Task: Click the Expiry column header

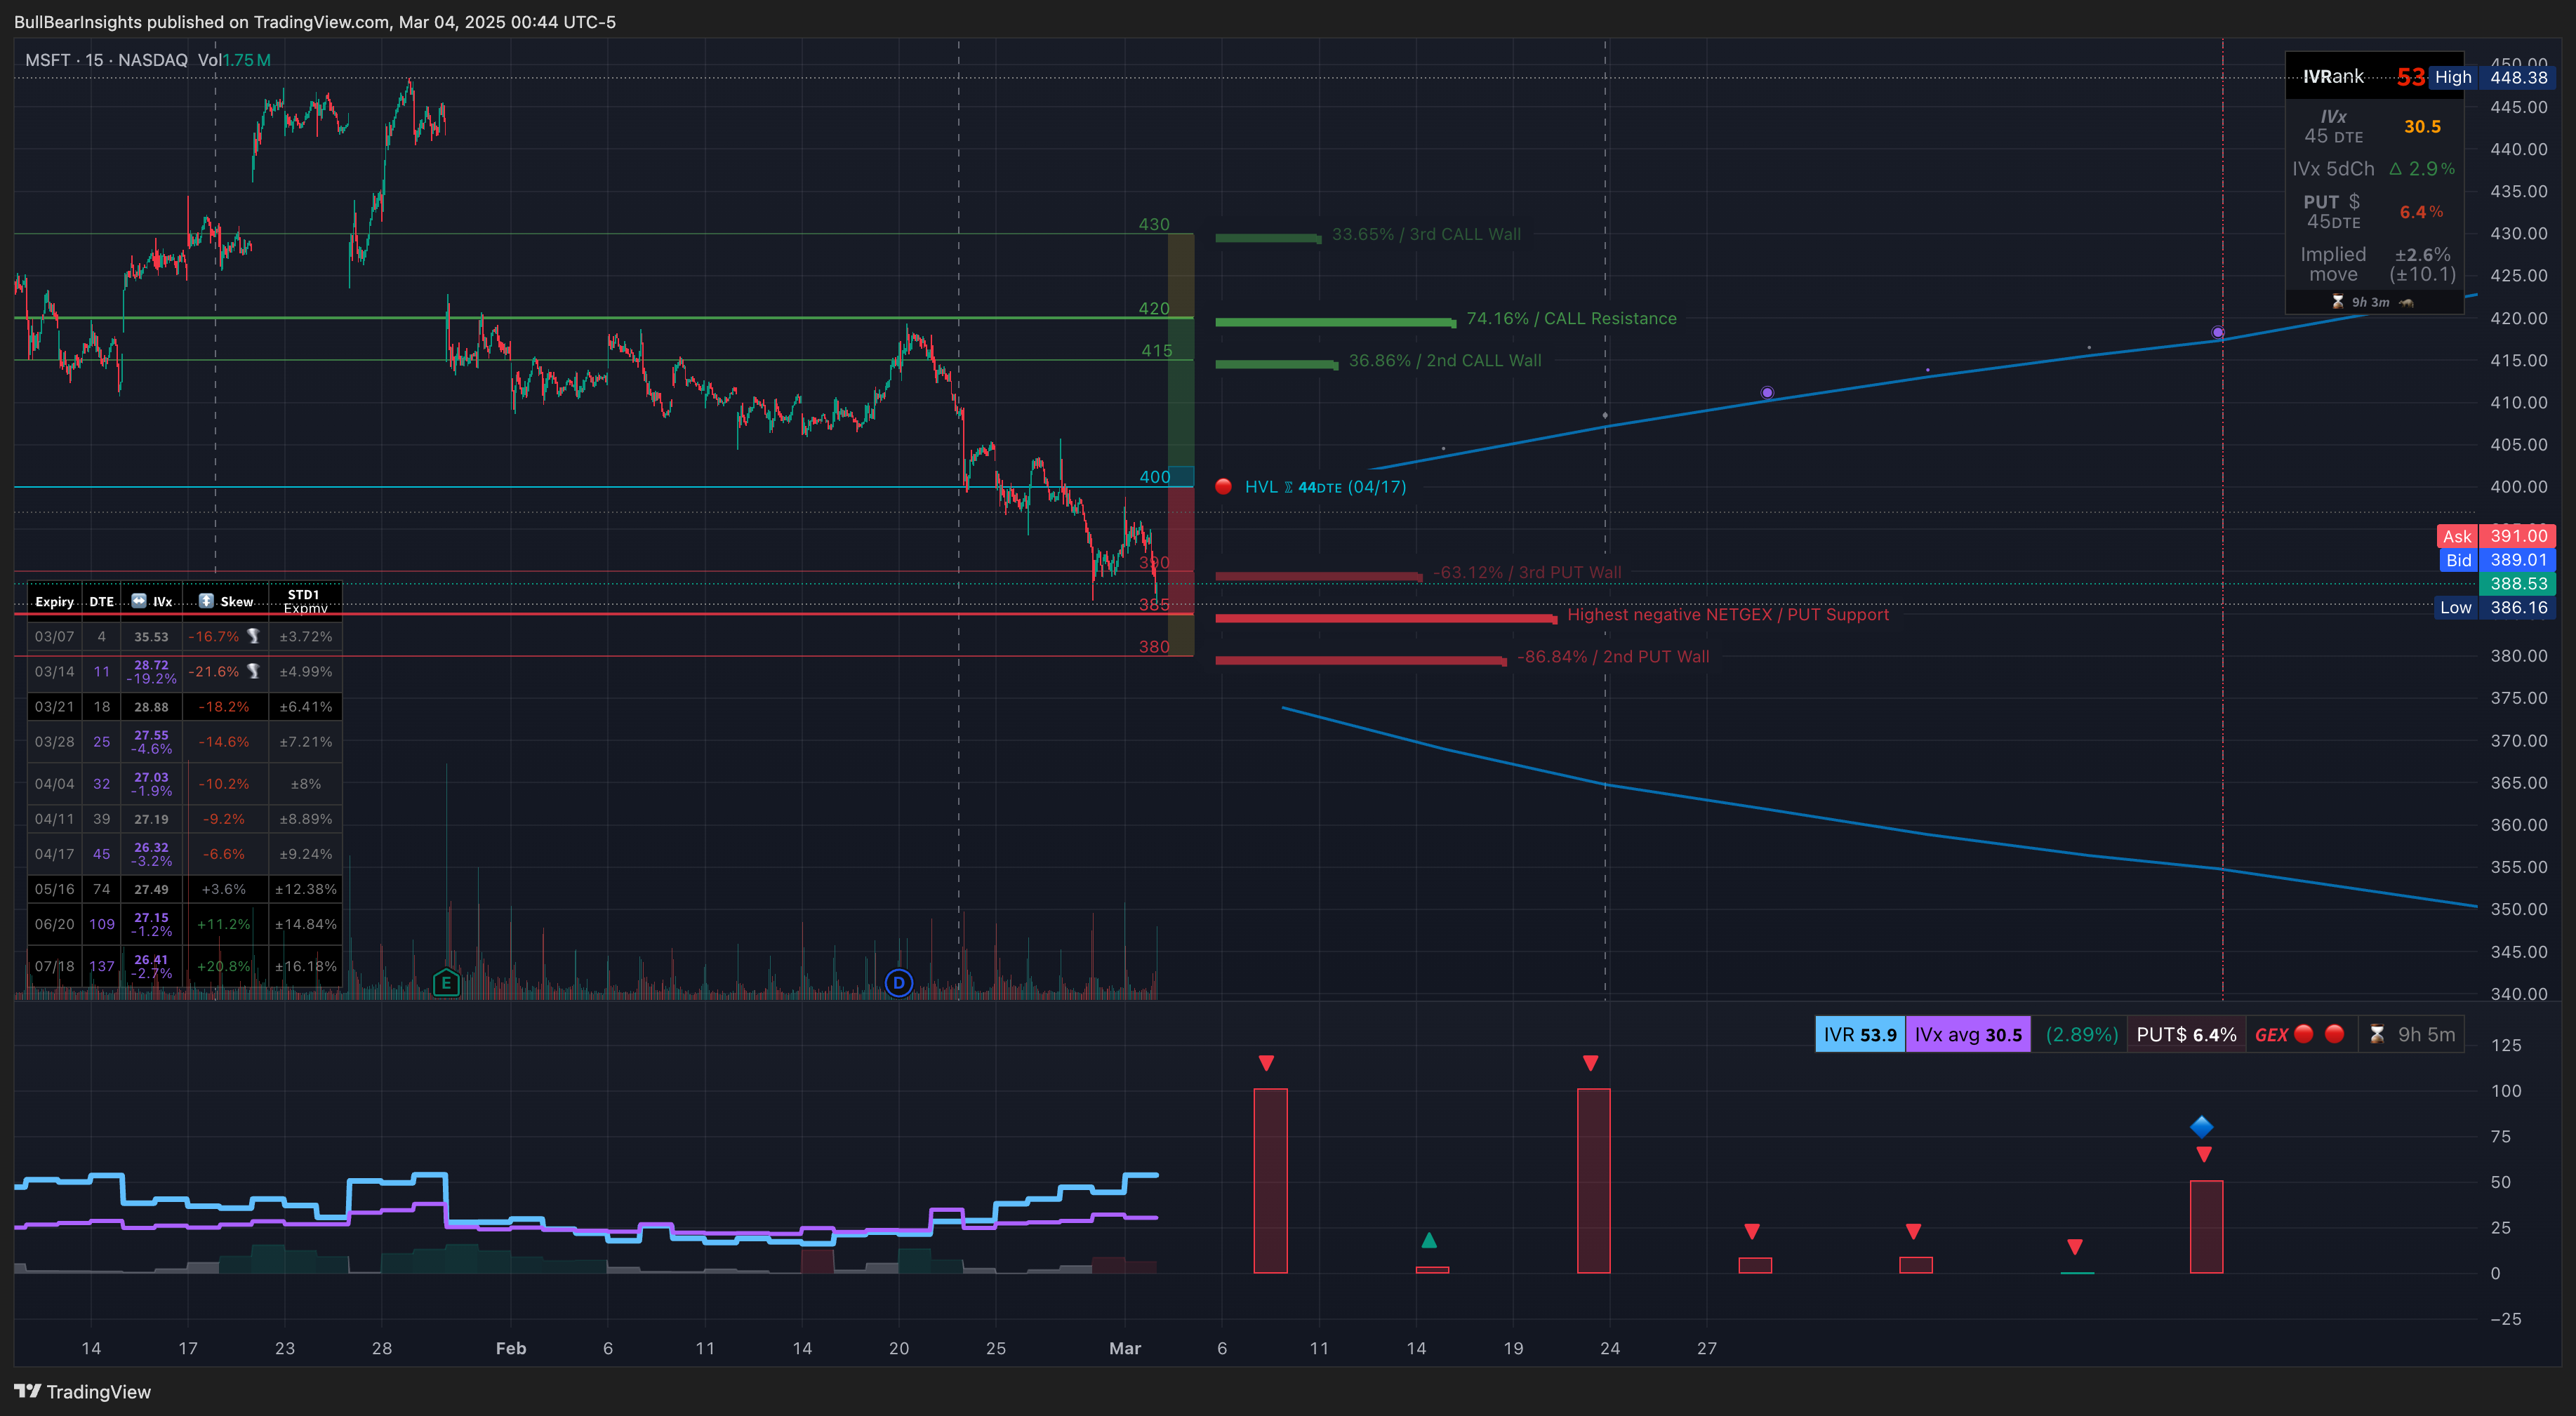Action: pos(54,601)
